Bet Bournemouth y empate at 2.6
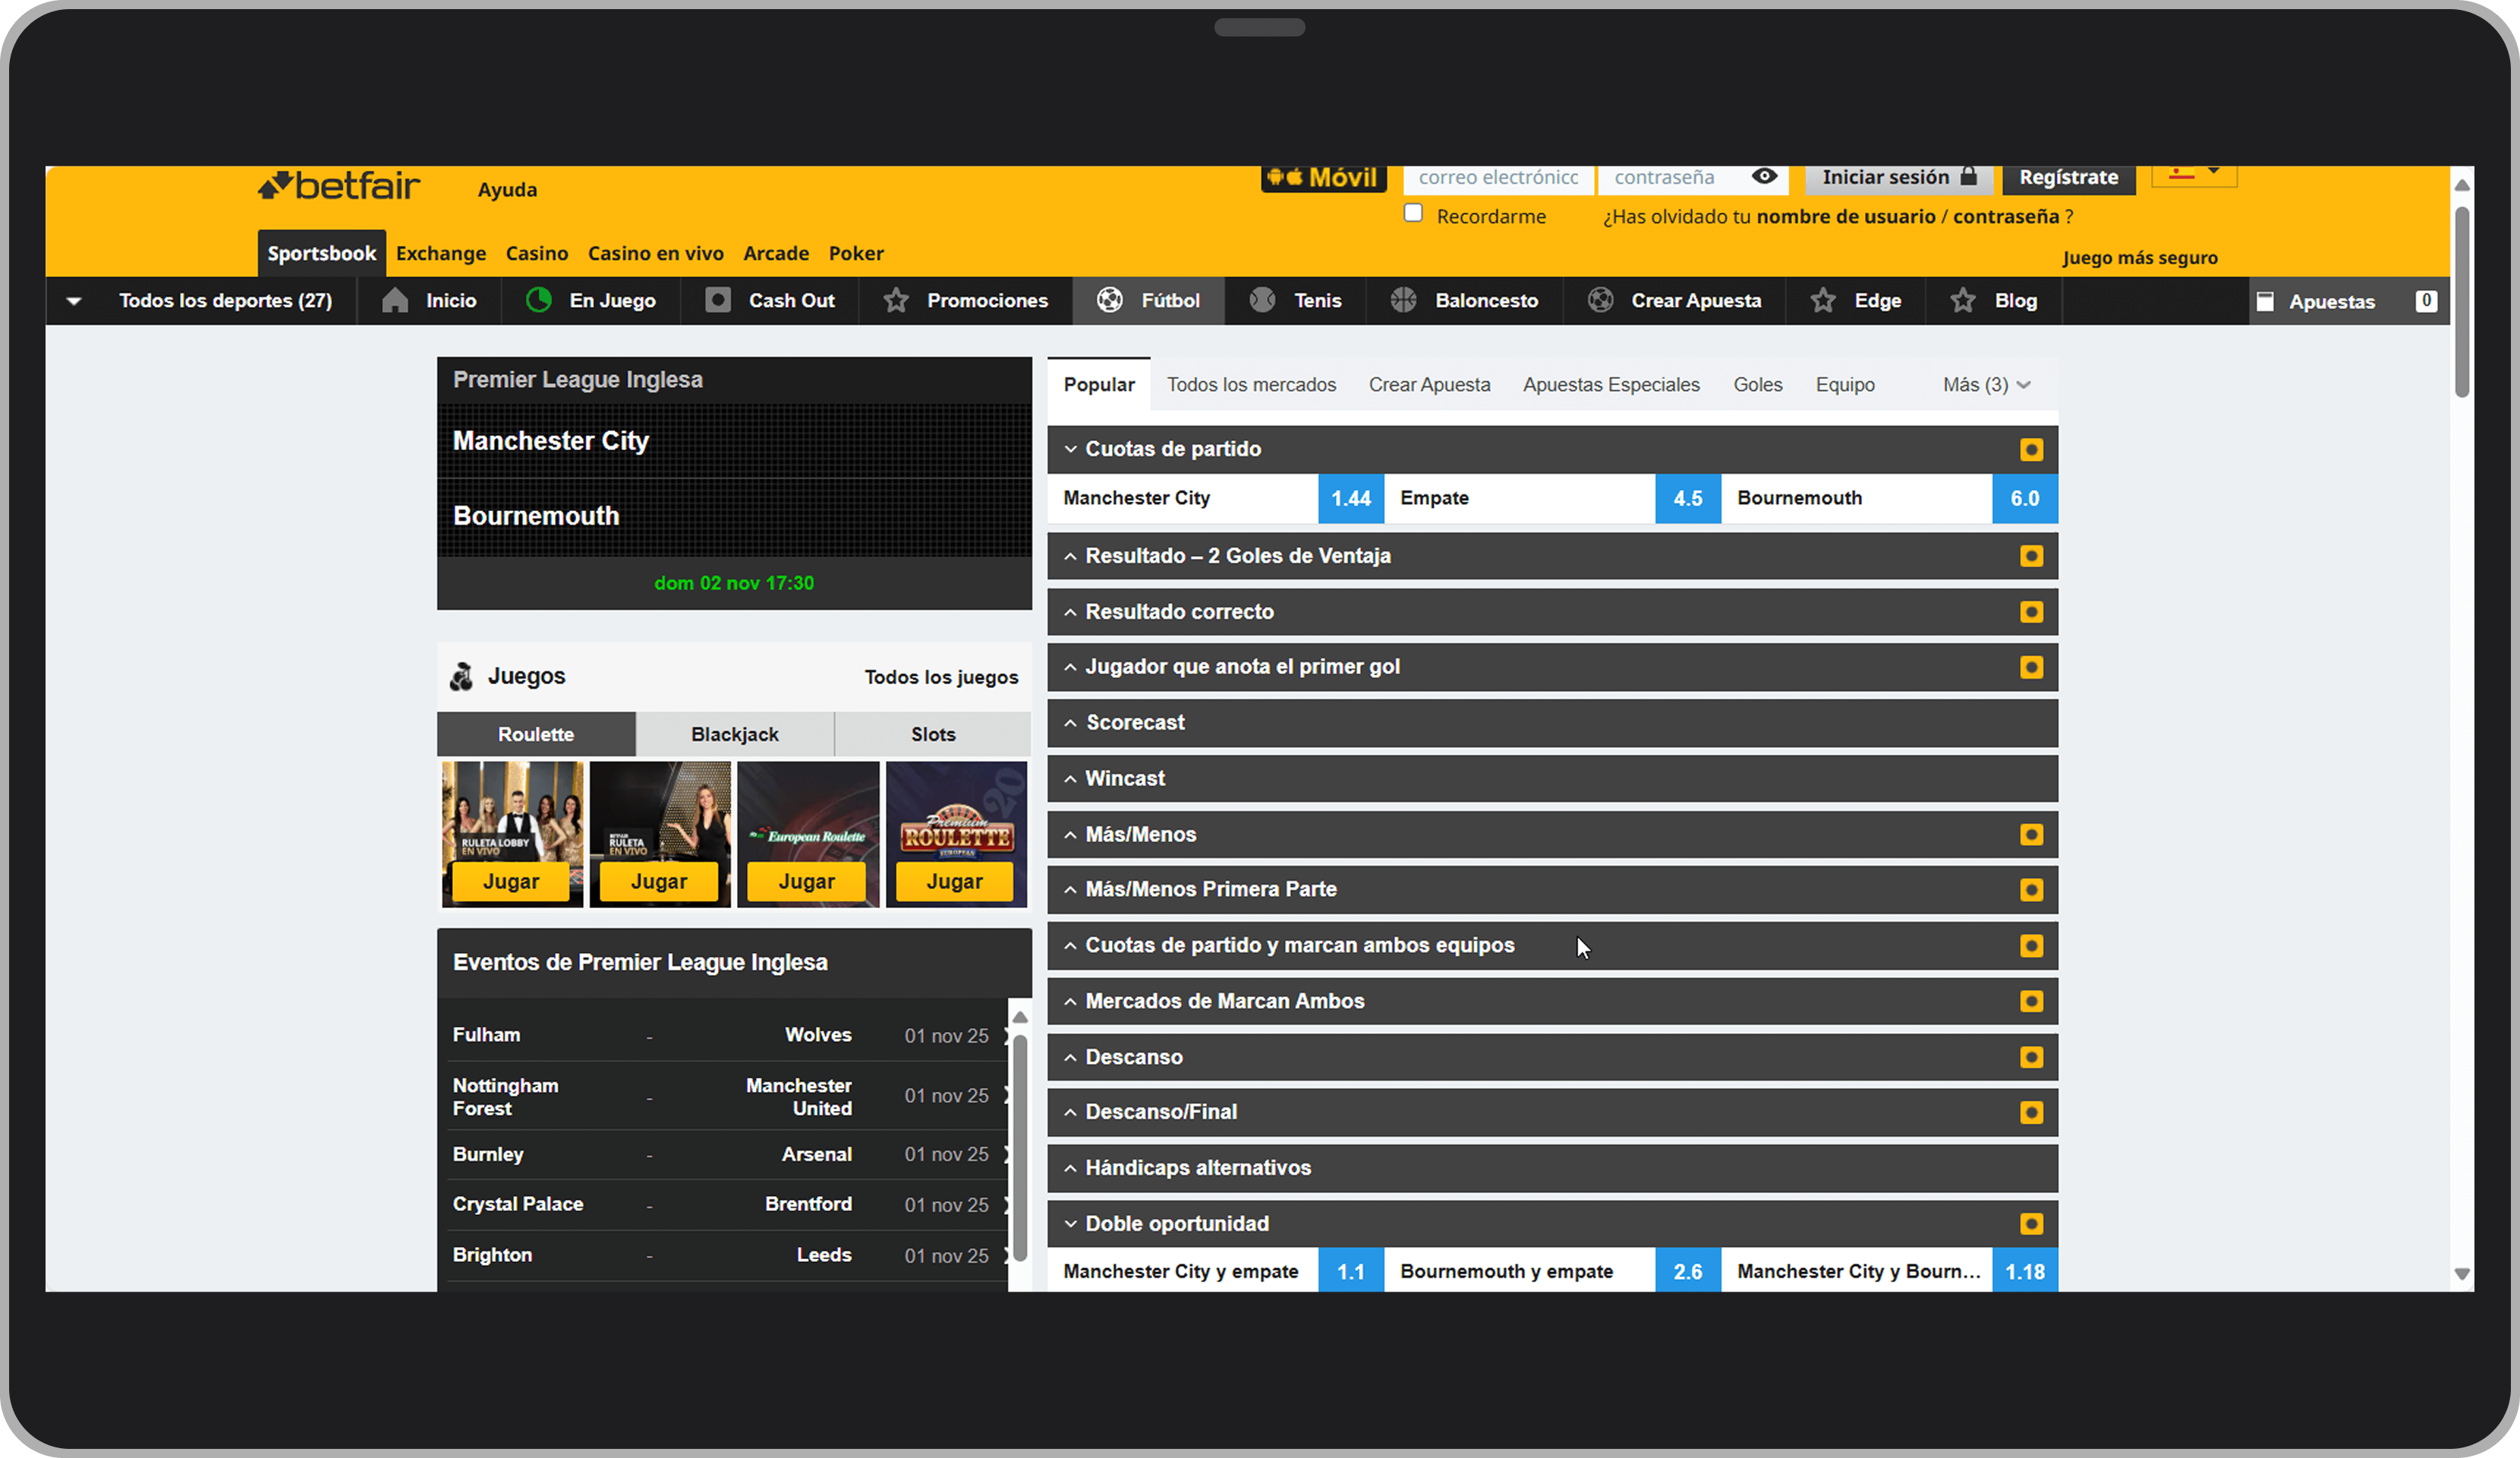Screen dimensions: 2520x1458 tap(1688, 1271)
